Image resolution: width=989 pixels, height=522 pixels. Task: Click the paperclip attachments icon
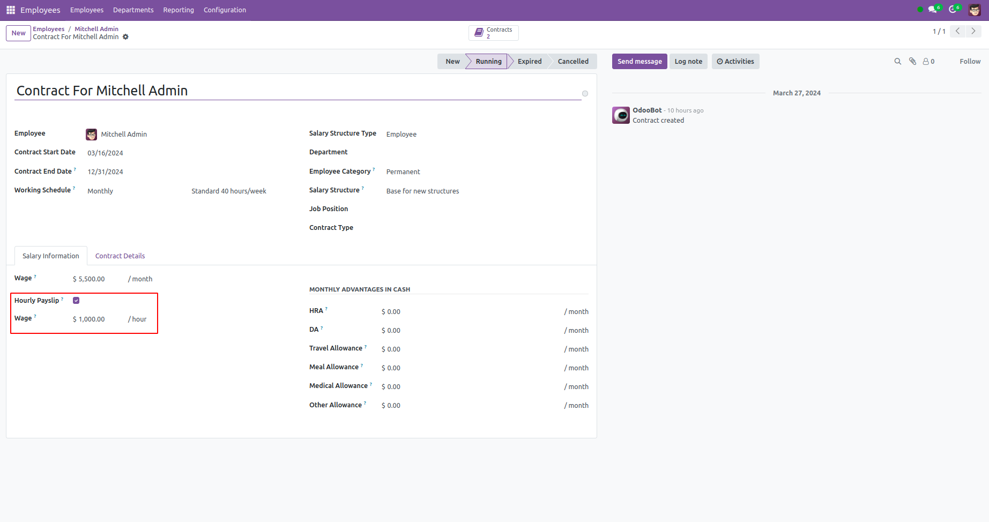point(913,62)
